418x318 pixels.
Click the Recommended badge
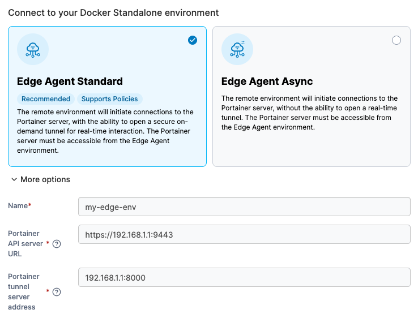[x=46, y=99]
